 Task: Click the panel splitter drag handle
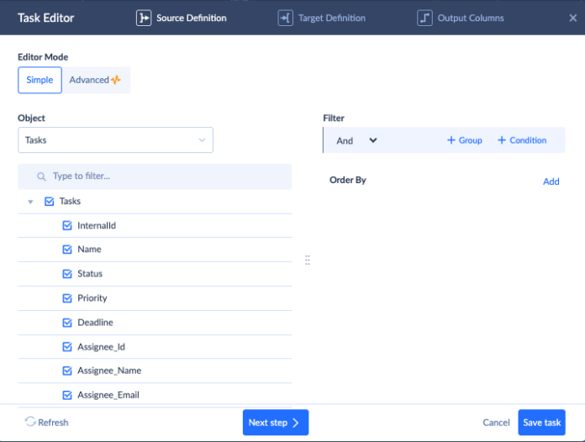pyautogui.click(x=308, y=260)
